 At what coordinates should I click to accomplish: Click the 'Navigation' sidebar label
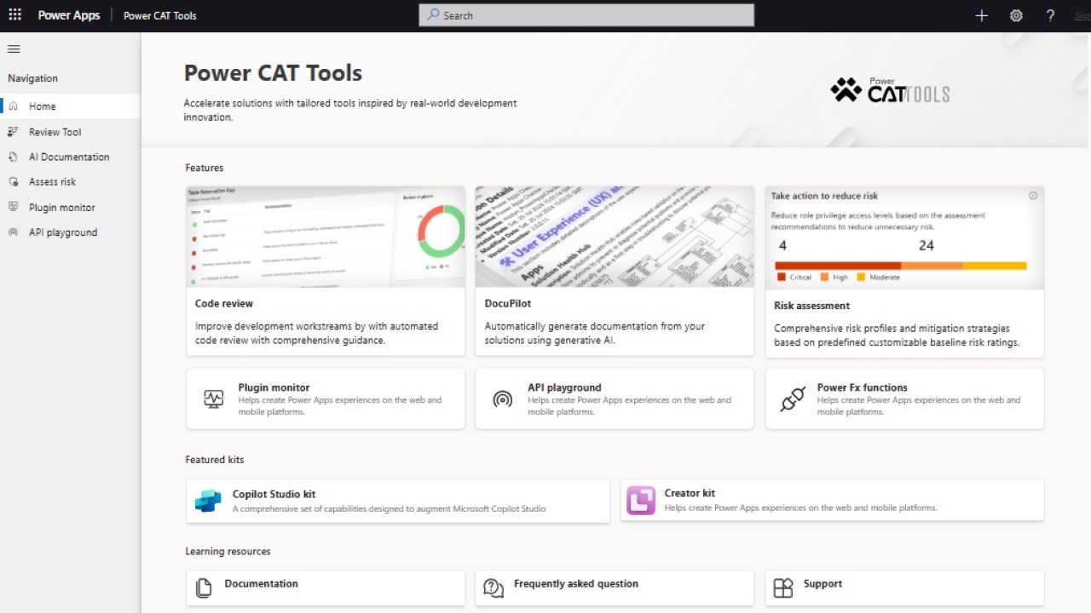(33, 78)
